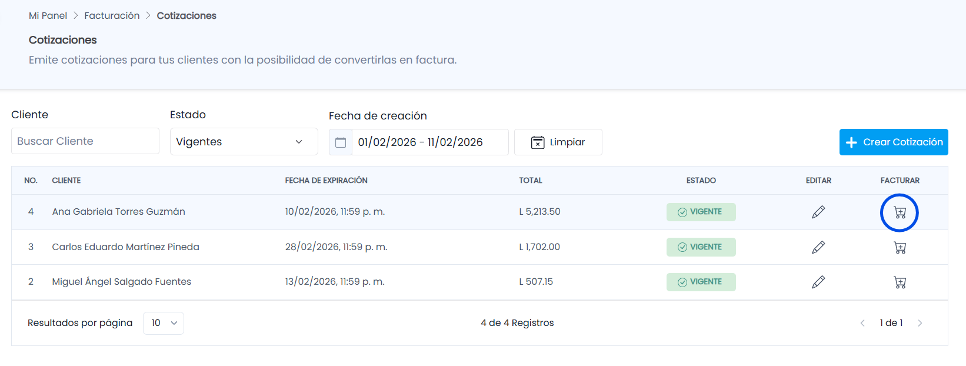Click the Crear Cotización button

coord(894,142)
